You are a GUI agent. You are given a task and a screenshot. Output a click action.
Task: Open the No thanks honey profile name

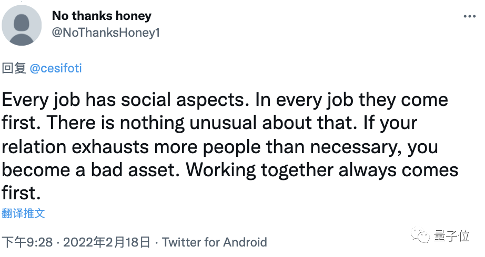click(102, 16)
